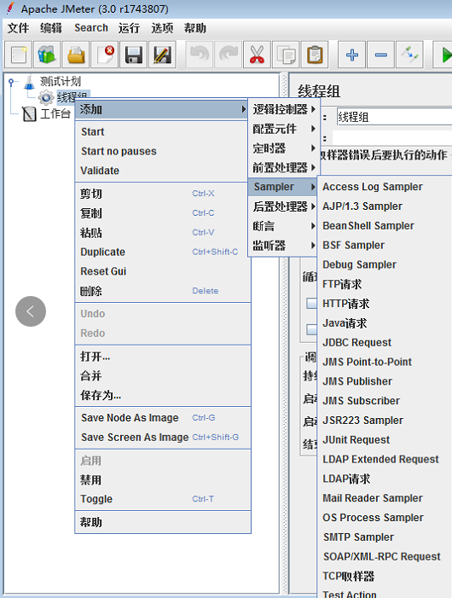
Task: Select Debug Sampler entry
Action: (x=385, y=264)
